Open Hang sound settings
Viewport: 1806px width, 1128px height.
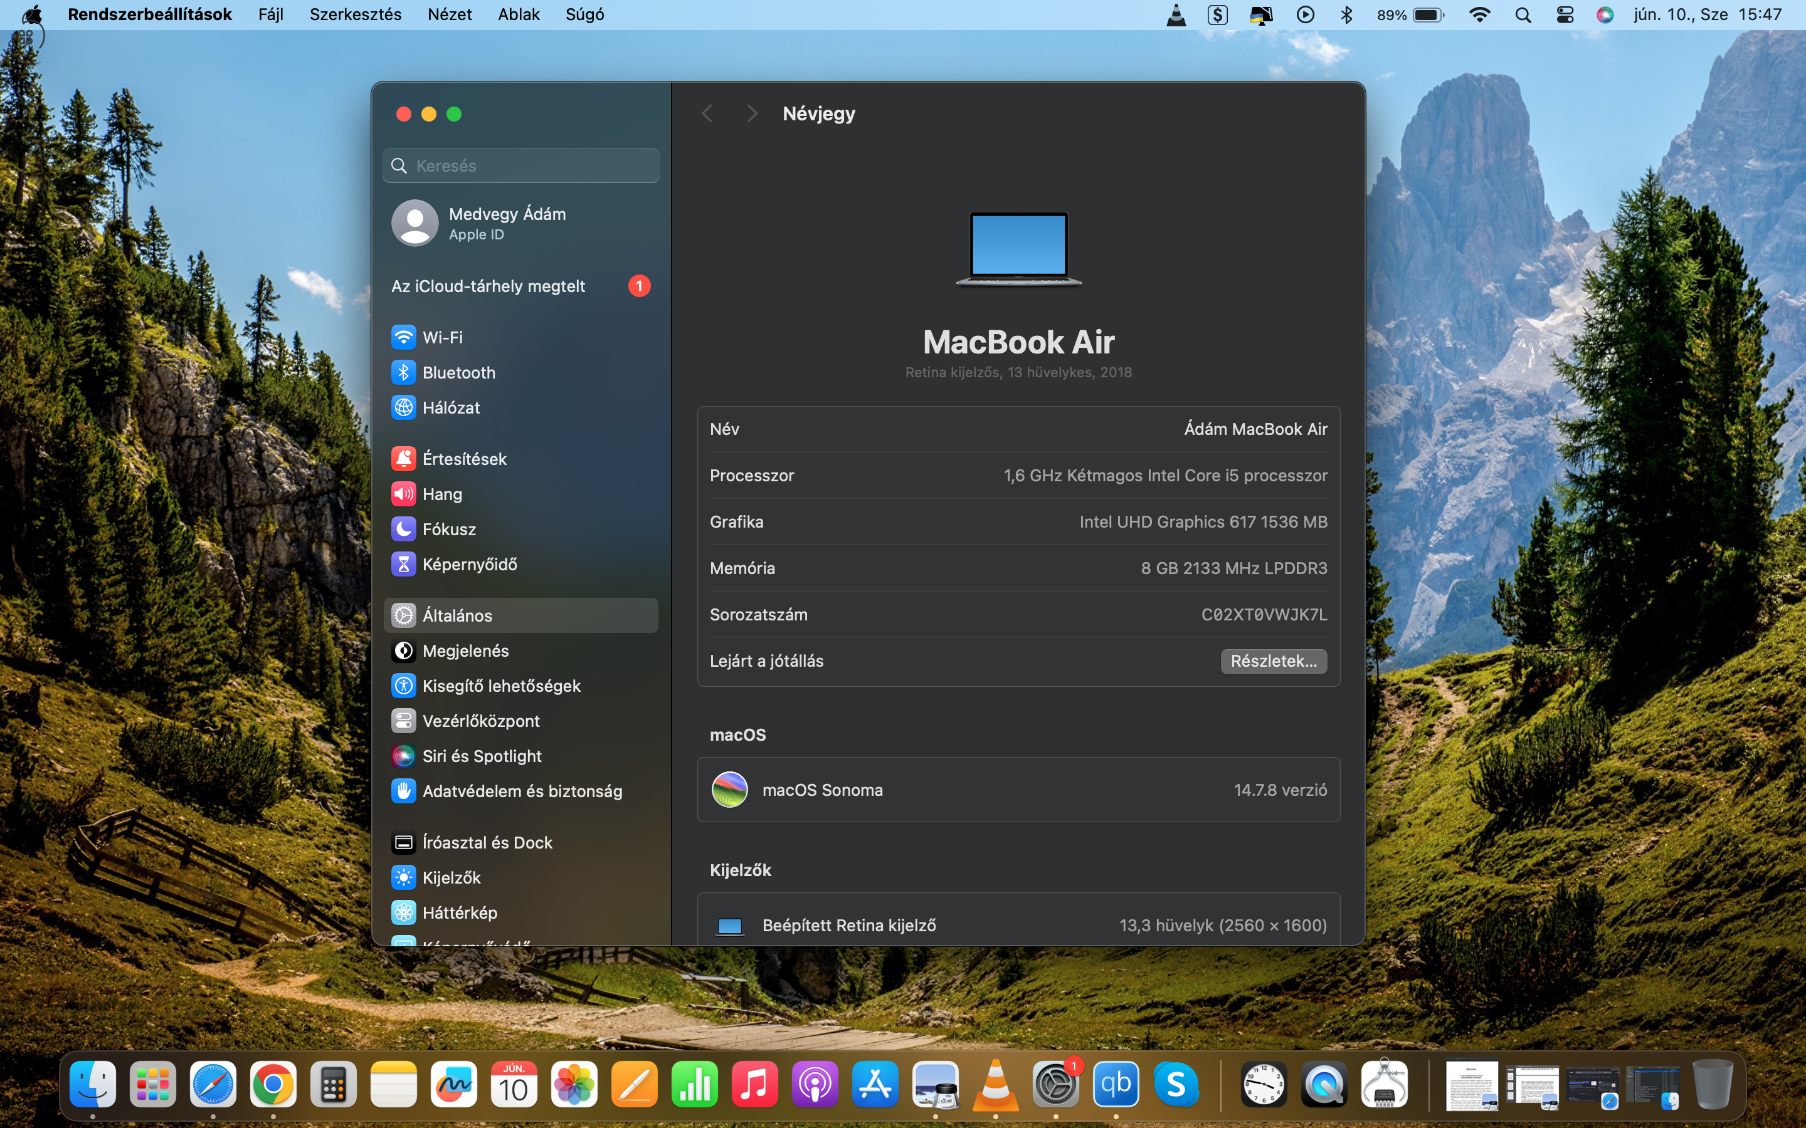(520, 494)
